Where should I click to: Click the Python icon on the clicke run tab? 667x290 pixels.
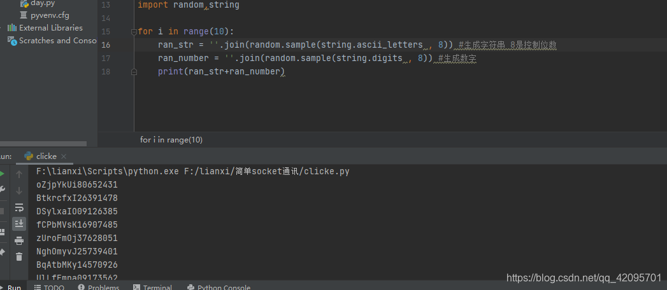point(29,156)
